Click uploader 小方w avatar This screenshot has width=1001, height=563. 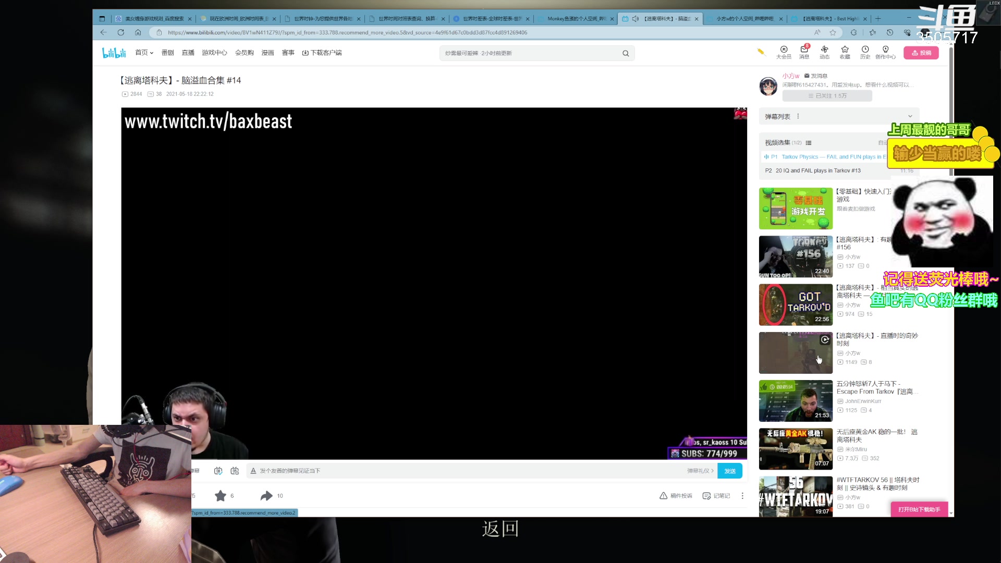pos(768,86)
